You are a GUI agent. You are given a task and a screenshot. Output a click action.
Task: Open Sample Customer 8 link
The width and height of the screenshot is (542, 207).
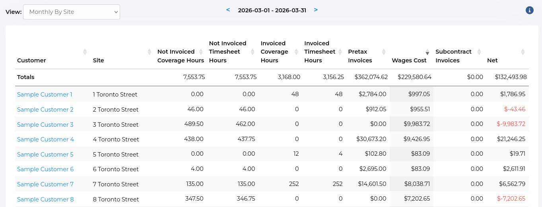(x=45, y=199)
